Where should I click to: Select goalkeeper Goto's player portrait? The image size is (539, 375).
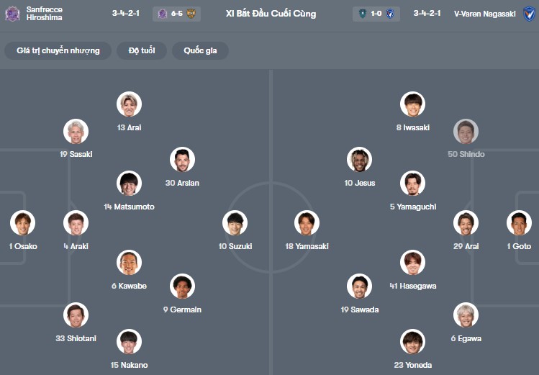point(518,223)
